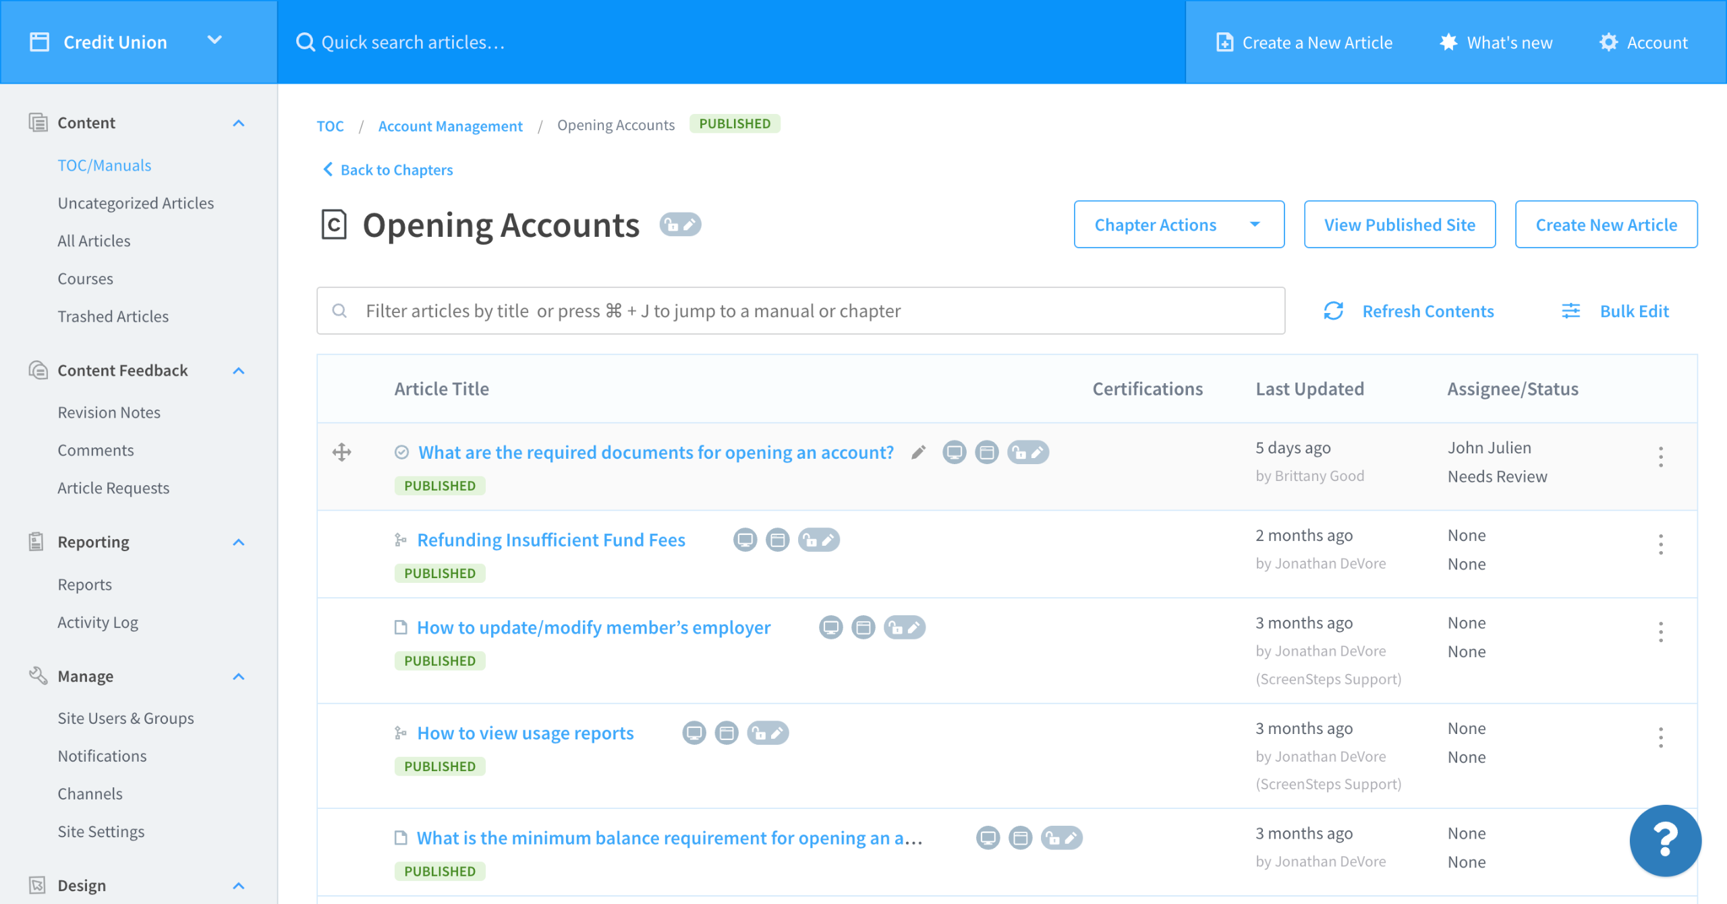Click the blue help question mark bubble

(x=1664, y=840)
